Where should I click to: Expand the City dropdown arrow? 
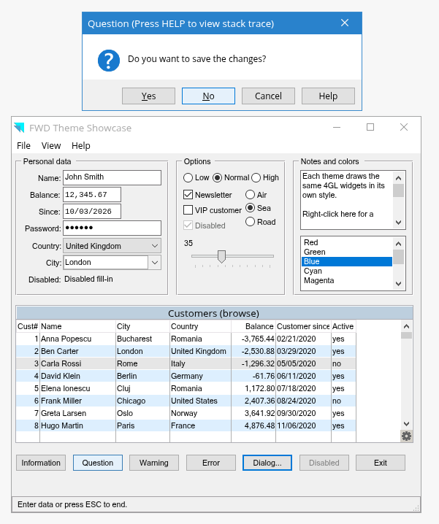[155, 263]
